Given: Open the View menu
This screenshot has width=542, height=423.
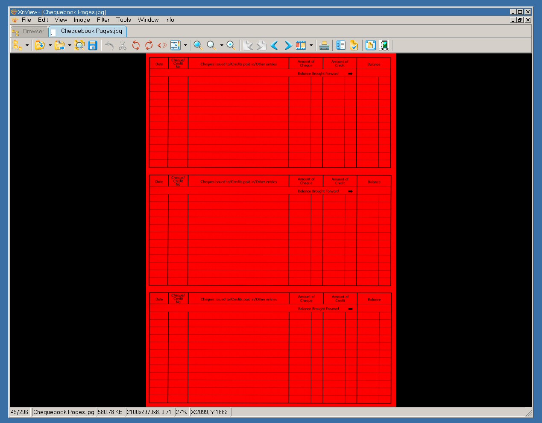Looking at the screenshot, I should pyautogui.click(x=61, y=20).
